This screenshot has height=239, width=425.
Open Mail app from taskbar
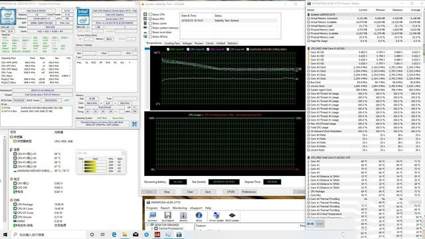click(x=135, y=234)
